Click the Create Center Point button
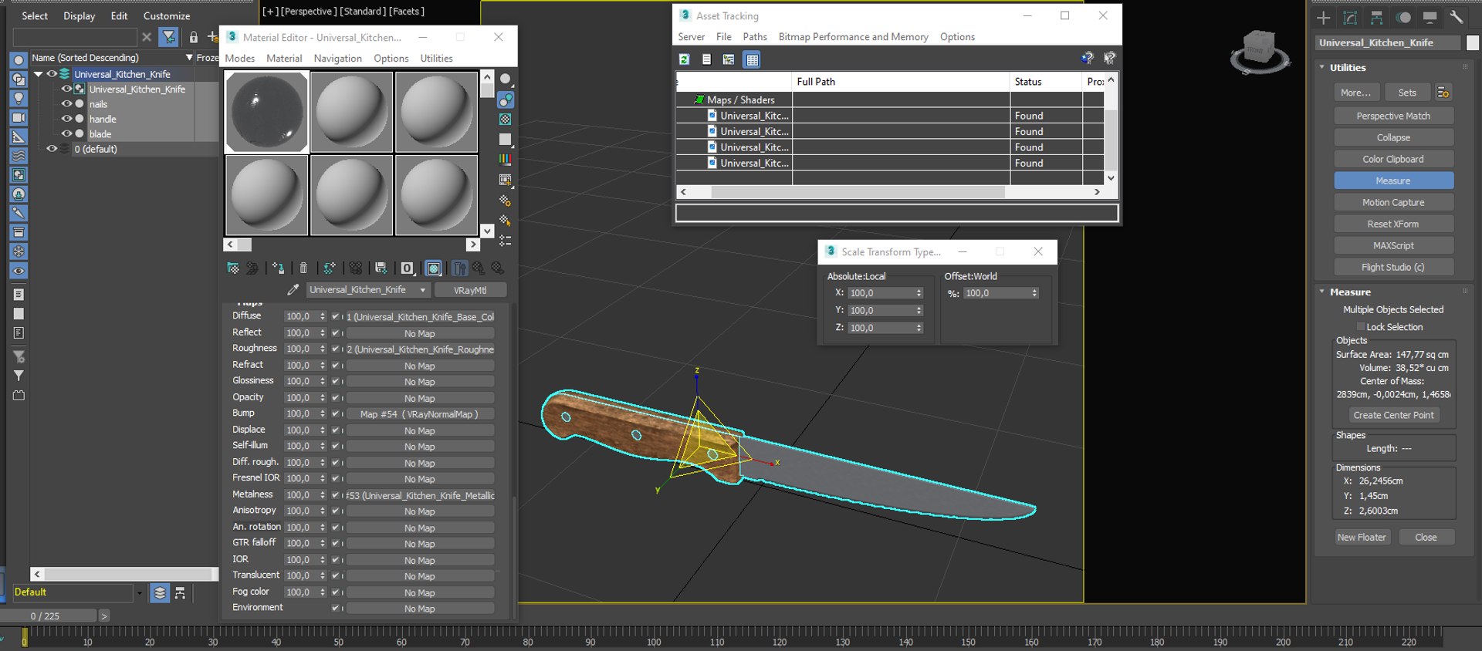Image resolution: width=1482 pixels, height=651 pixels. [x=1393, y=415]
